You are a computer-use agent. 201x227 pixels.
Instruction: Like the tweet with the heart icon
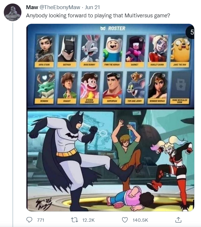tap(125, 220)
